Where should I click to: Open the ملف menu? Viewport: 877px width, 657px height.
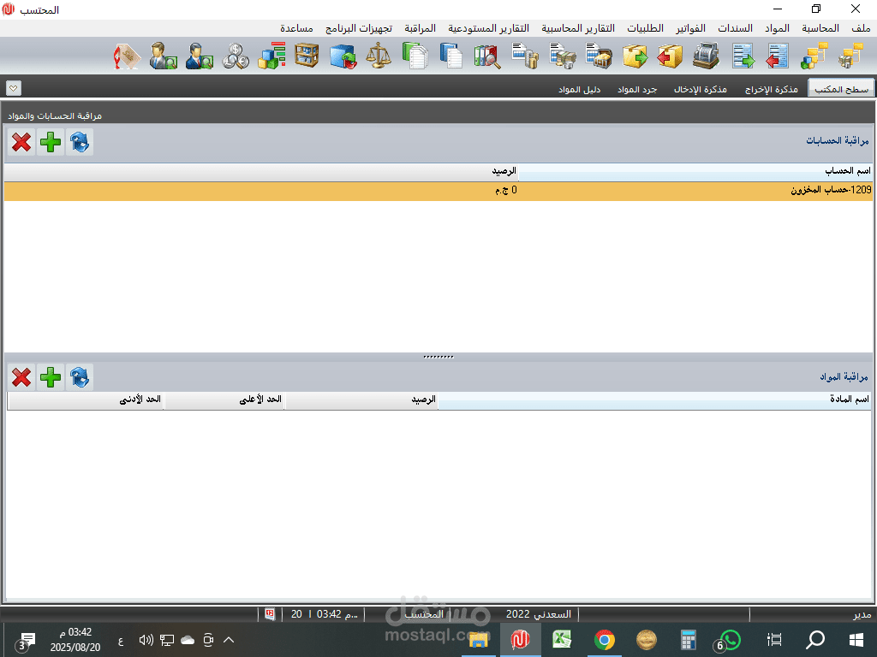tap(861, 28)
